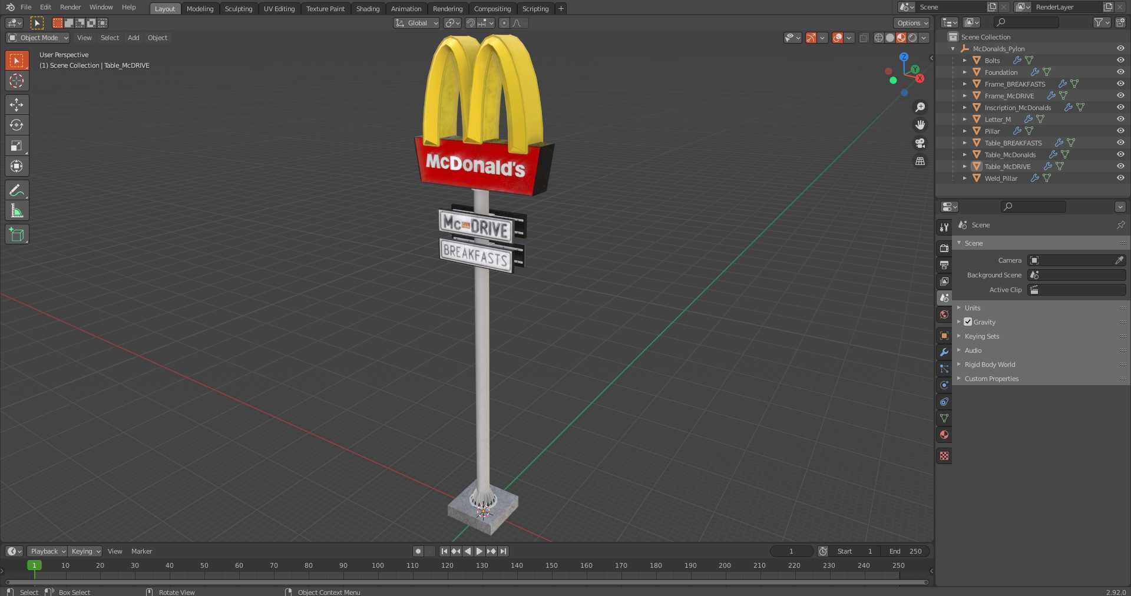Open the Global transform orientation dropdown
Screen dimensions: 1131x596
coord(416,23)
